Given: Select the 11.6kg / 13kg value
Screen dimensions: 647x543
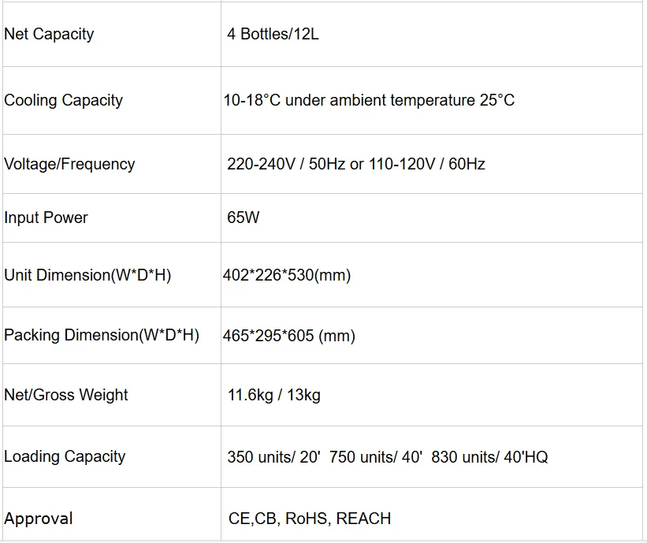Looking at the screenshot, I should [x=274, y=396].
